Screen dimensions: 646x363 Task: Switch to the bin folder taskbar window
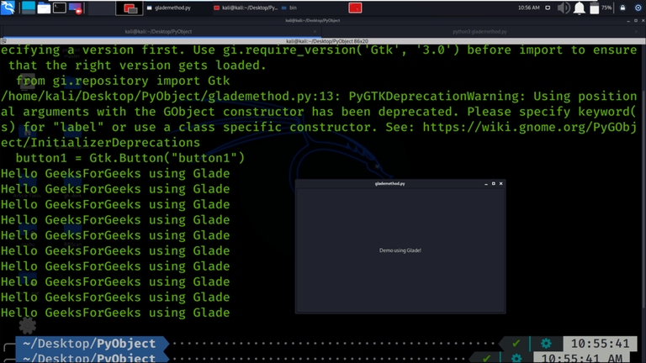coord(289,8)
